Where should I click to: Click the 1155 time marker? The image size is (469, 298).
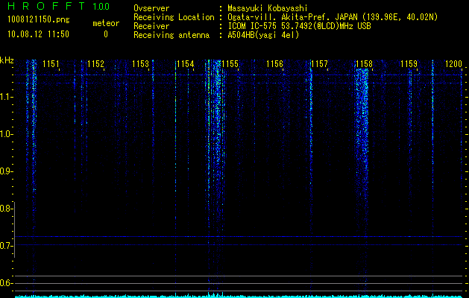pos(230,64)
